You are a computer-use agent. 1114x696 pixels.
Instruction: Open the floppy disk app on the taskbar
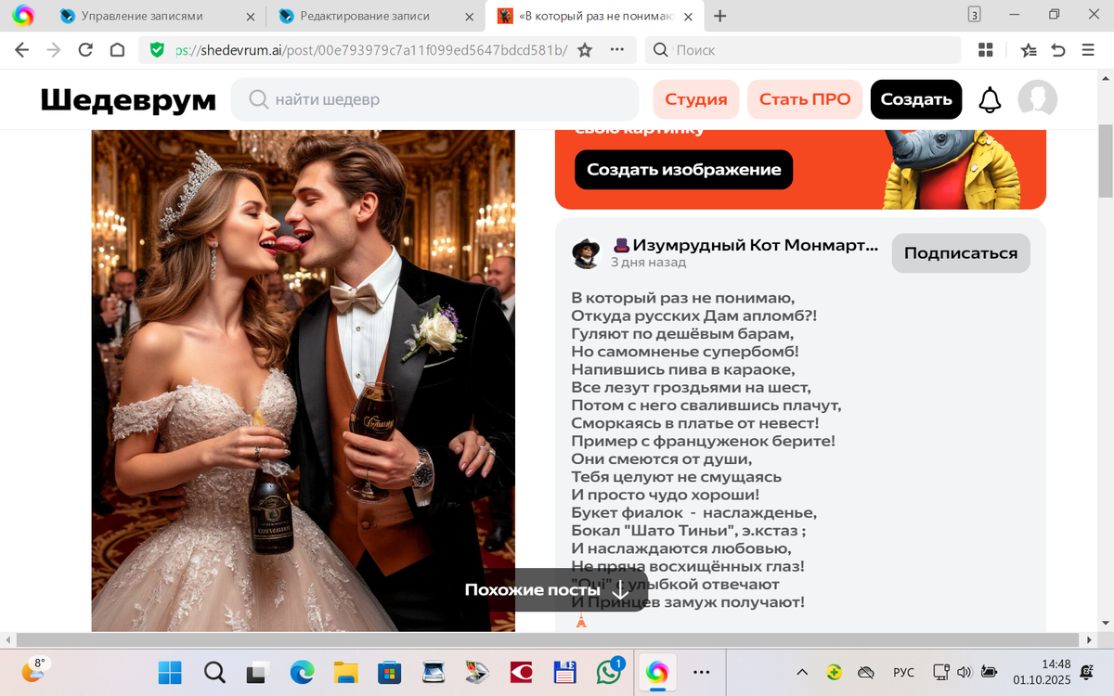click(564, 672)
